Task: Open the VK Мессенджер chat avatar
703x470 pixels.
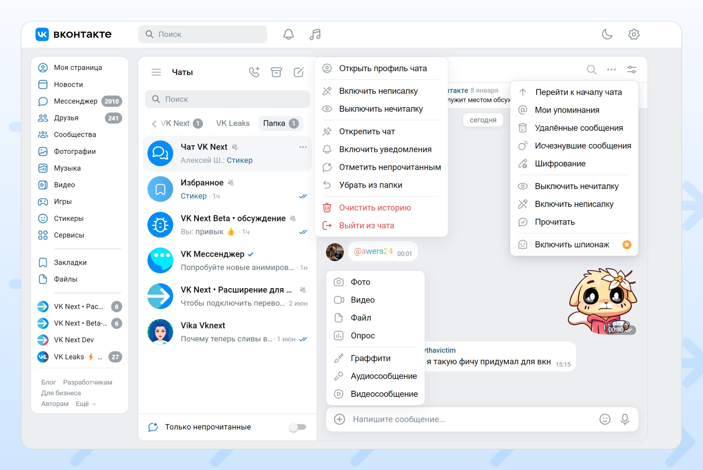Action: point(160,260)
